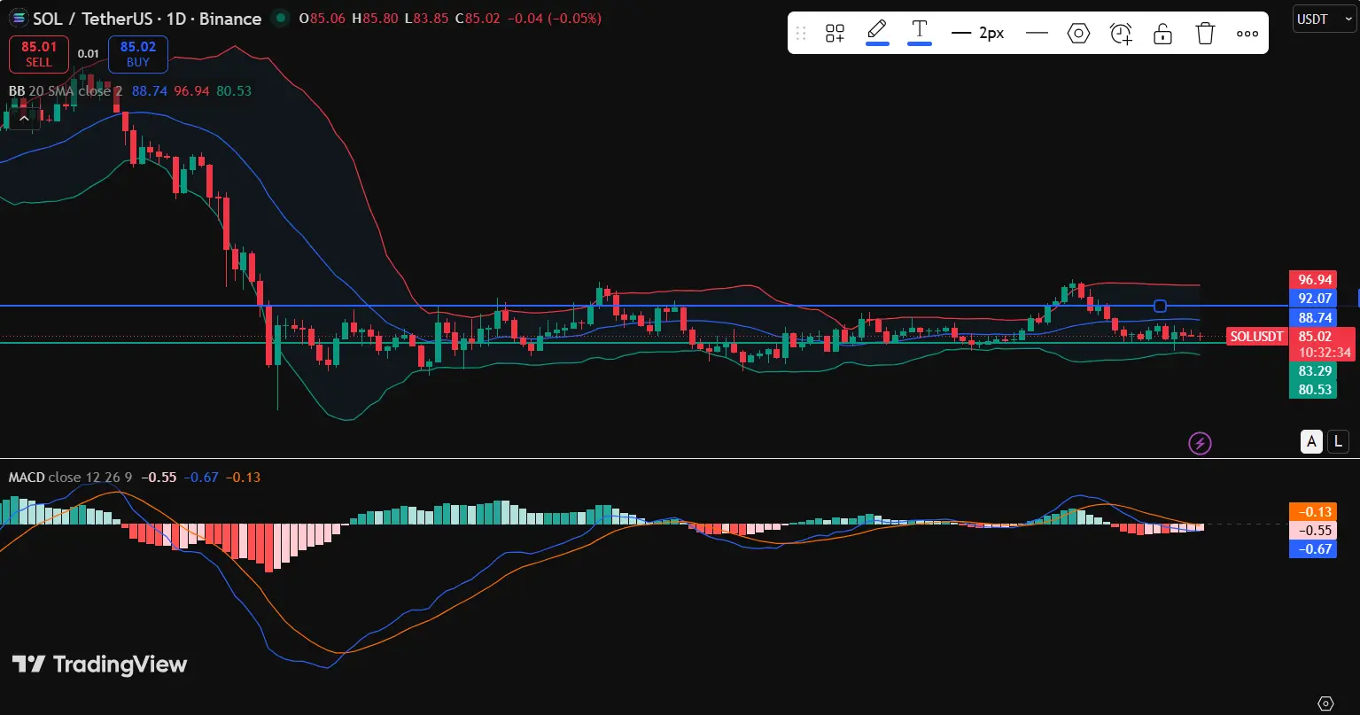Click the orange -0.13 MACD scale label
Image resolution: width=1360 pixels, height=715 pixels.
click(1312, 511)
